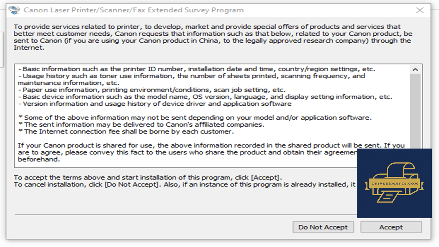439x247 pixels.
Task: Click the Internet connection fee note
Action: click(x=126, y=131)
